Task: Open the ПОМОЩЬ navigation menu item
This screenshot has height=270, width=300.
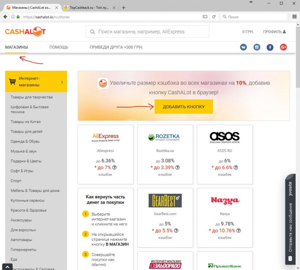Action: pyautogui.click(x=59, y=47)
